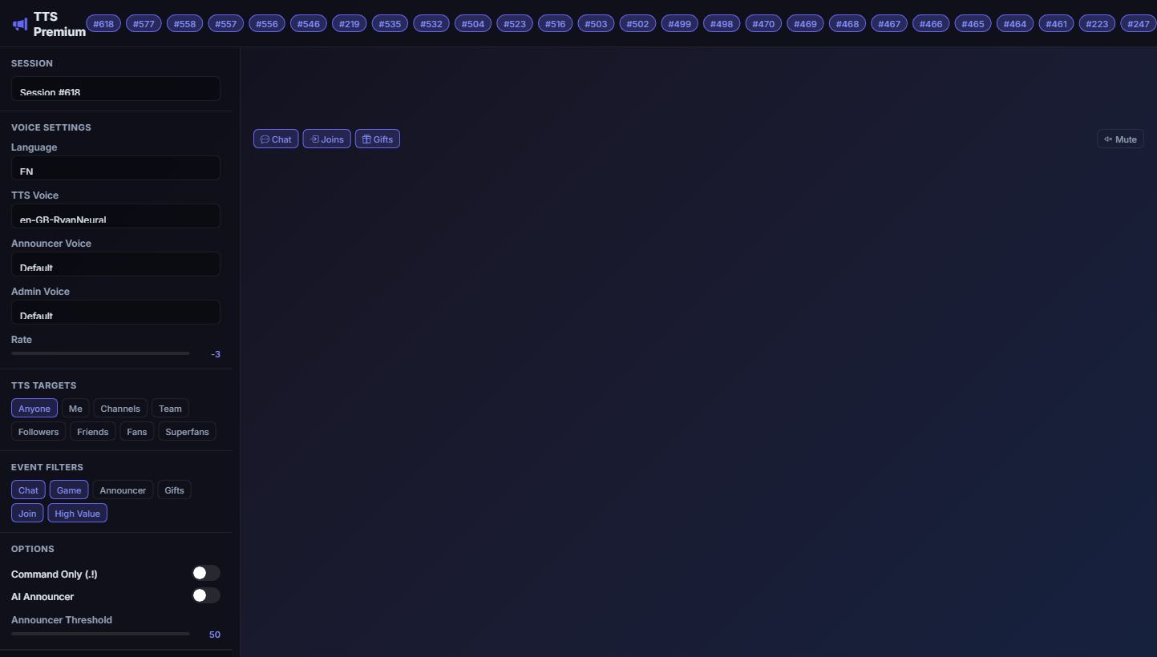1157x657 pixels.
Task: Open session #499 chip
Action: click(680, 24)
